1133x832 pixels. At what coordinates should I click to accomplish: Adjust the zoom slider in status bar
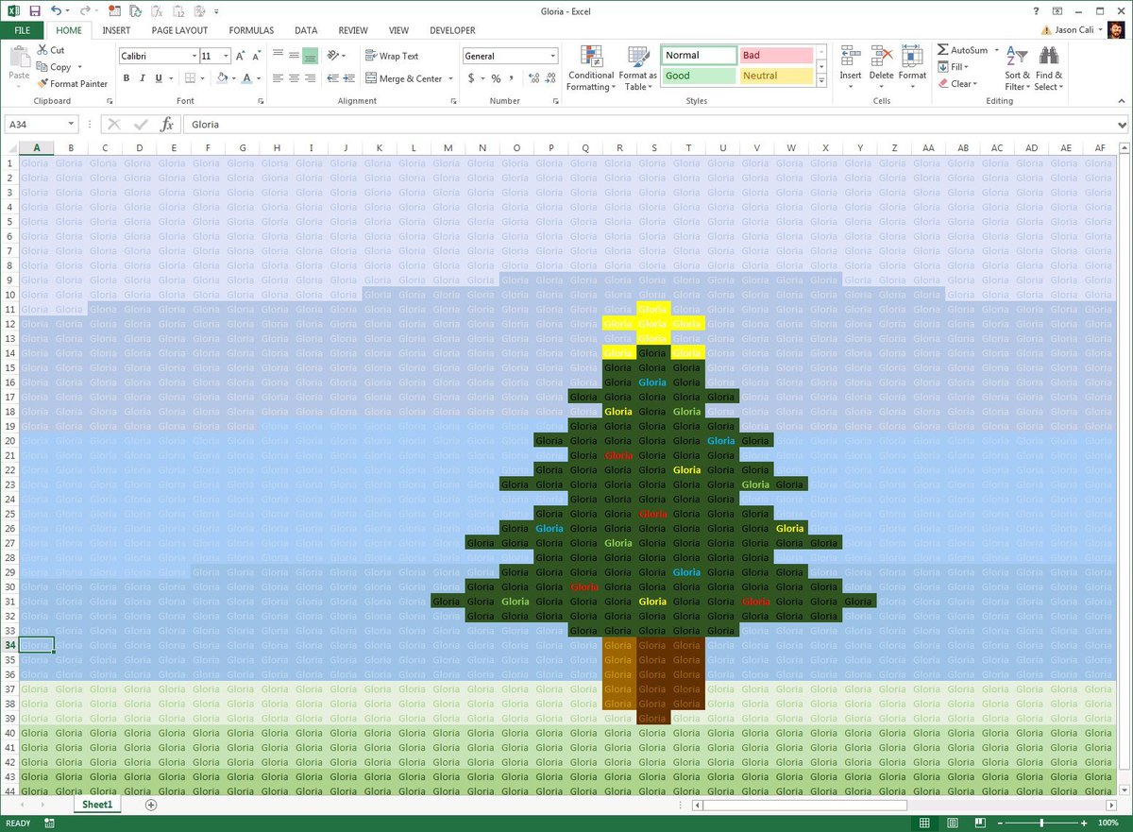(x=1042, y=824)
